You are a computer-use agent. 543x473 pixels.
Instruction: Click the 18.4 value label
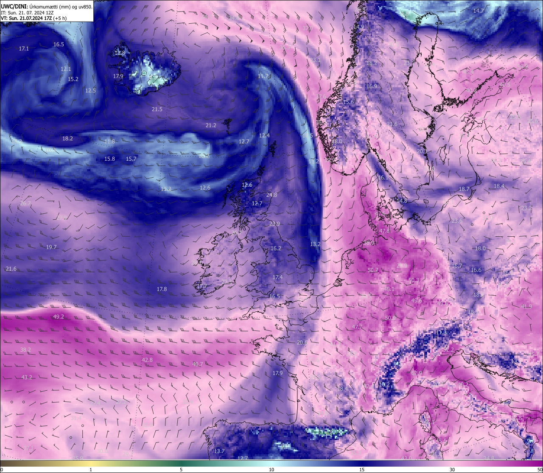(x=499, y=186)
